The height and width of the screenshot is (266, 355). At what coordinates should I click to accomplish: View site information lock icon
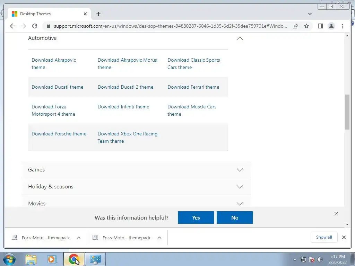(x=48, y=26)
